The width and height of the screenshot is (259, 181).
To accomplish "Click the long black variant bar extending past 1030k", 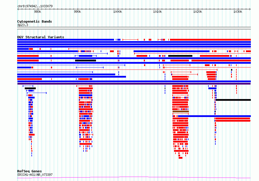I will tap(233, 100).
